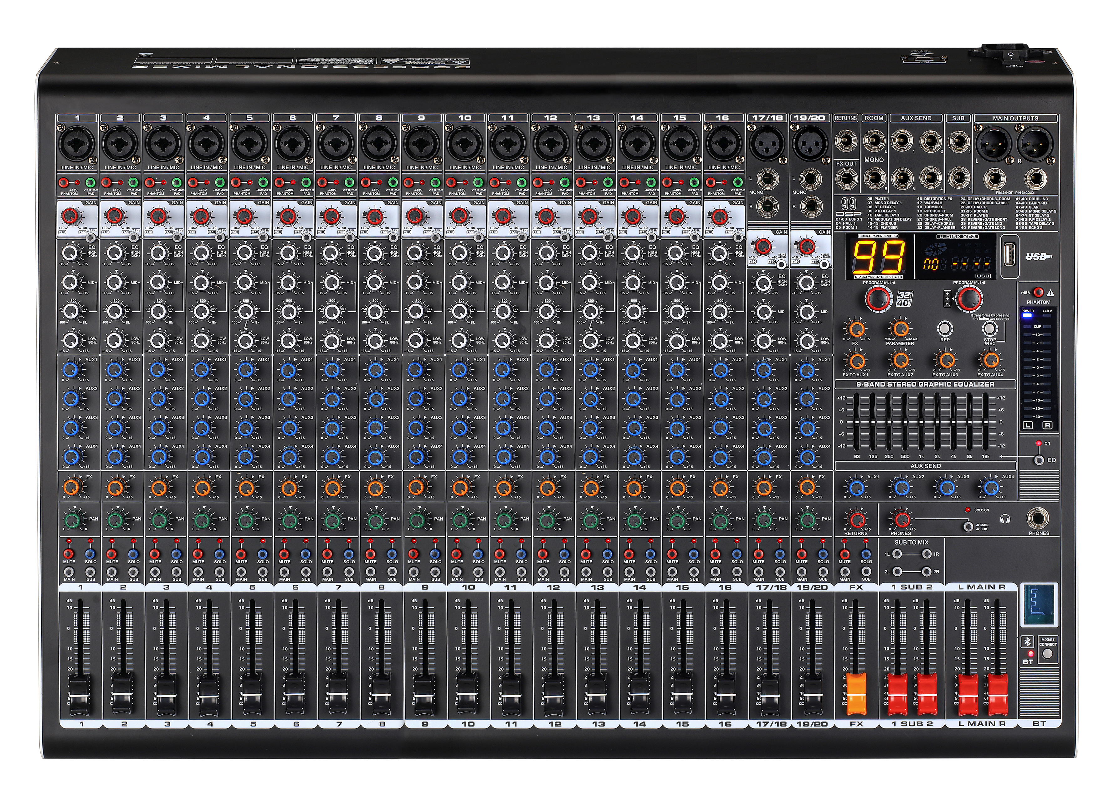Mute channel 1 with its MUTE button
The width and height of the screenshot is (1109, 796).
point(69,554)
